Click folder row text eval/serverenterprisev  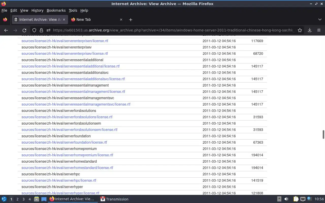coord(57,47)
